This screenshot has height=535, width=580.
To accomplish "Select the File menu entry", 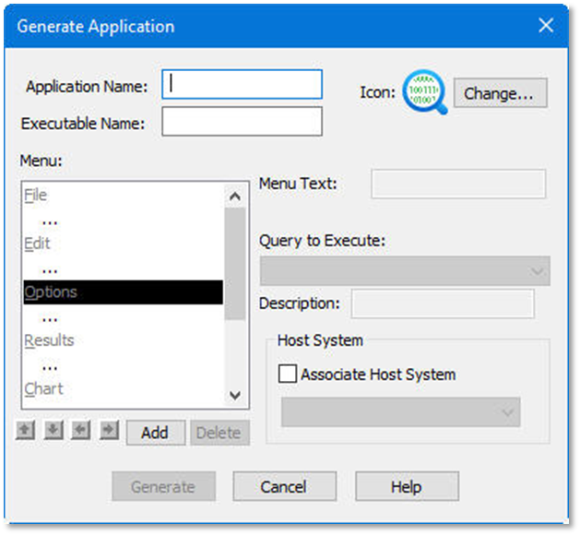I will pyautogui.click(x=36, y=196).
